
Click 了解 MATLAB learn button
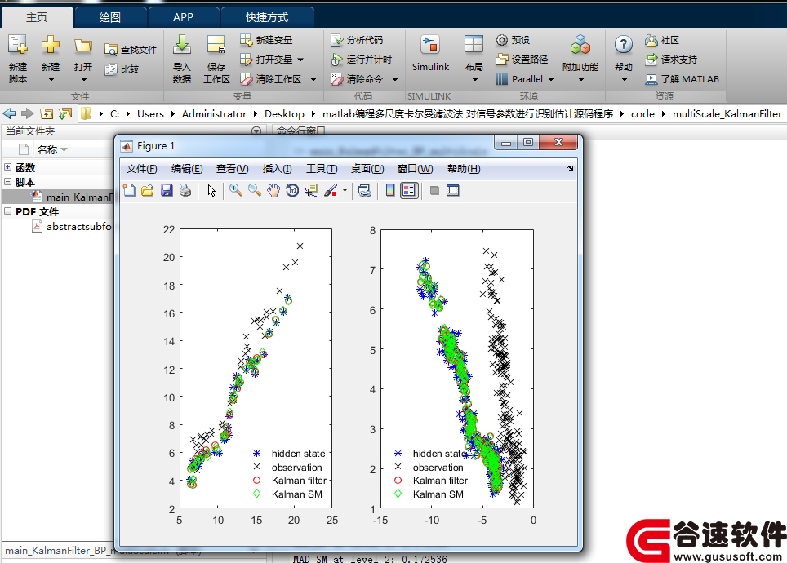683,79
